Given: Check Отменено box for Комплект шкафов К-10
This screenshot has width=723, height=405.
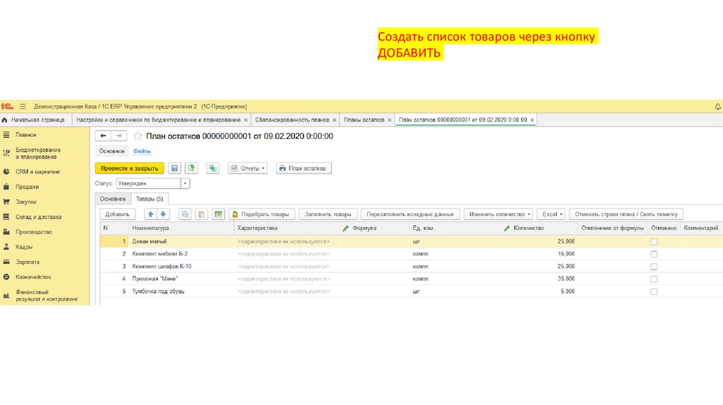Looking at the screenshot, I should tap(653, 267).
